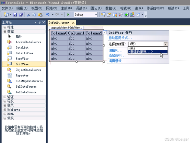Open the 编辑(E) menu
Viewport: 190px width, 143px height.
[22, 8]
